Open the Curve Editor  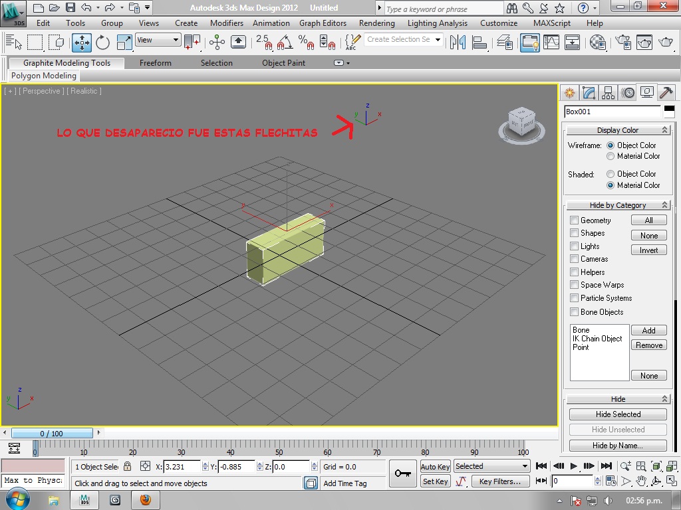pos(551,42)
